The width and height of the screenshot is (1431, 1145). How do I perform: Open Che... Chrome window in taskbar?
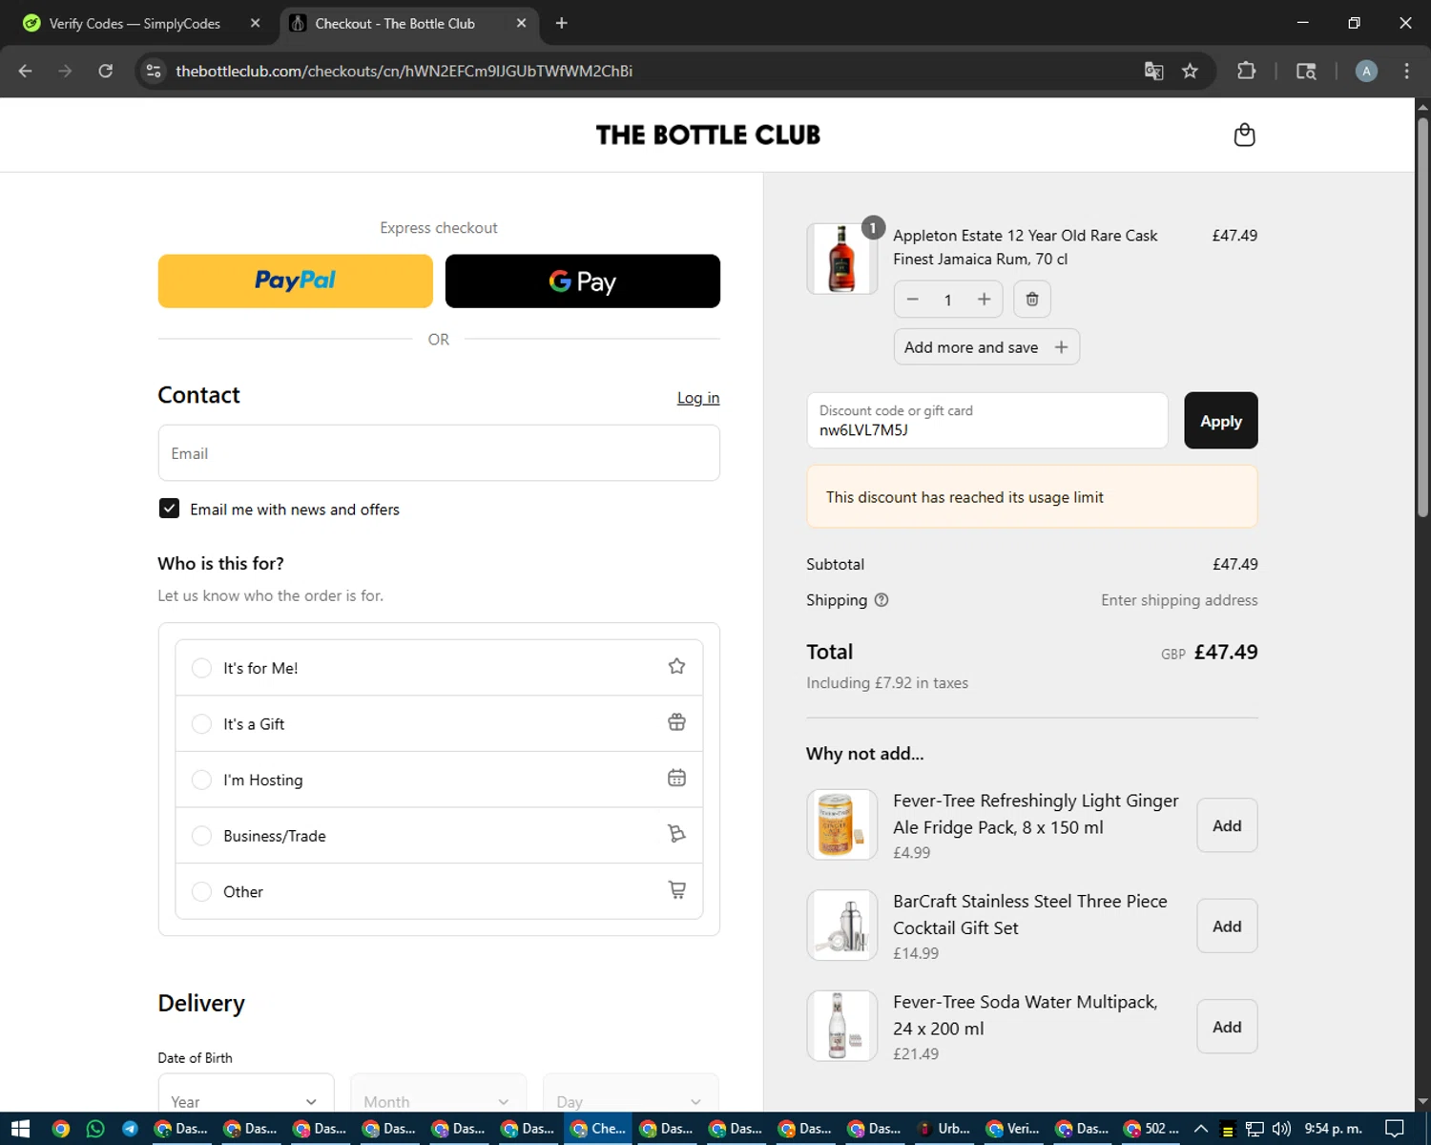[x=598, y=1129]
